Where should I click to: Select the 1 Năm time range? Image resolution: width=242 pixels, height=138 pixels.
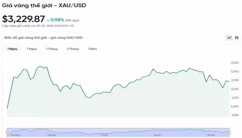[92, 49]
